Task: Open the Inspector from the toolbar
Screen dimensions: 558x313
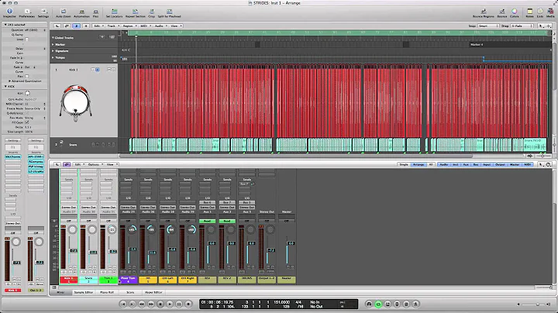Action: coord(9,13)
